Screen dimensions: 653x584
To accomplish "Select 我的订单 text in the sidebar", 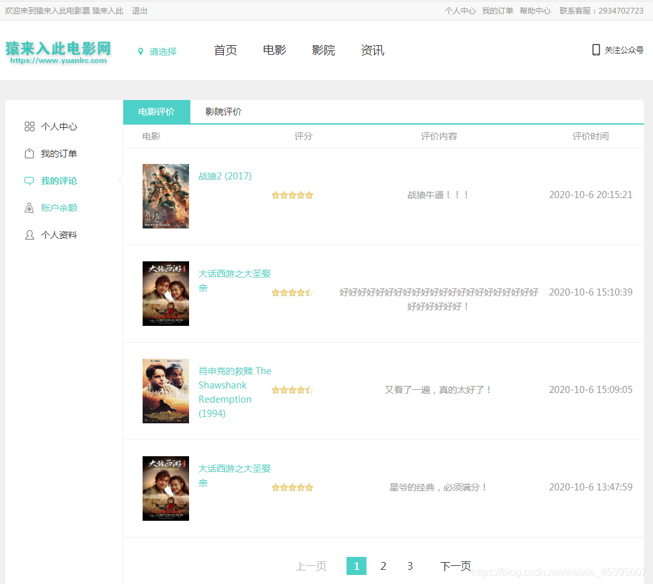I will (x=59, y=154).
